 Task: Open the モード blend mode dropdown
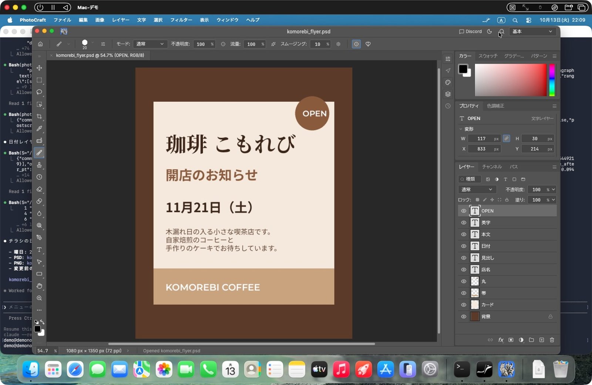[150, 44]
